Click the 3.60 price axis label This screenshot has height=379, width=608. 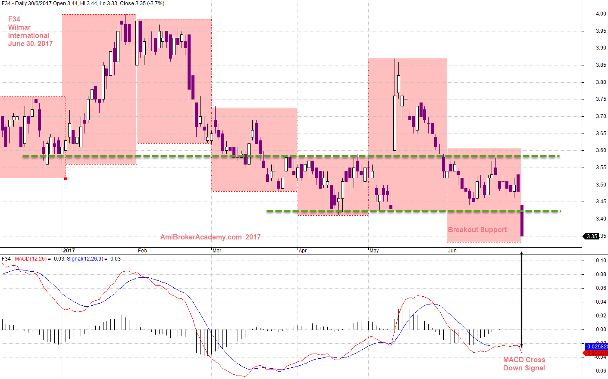tap(601, 150)
